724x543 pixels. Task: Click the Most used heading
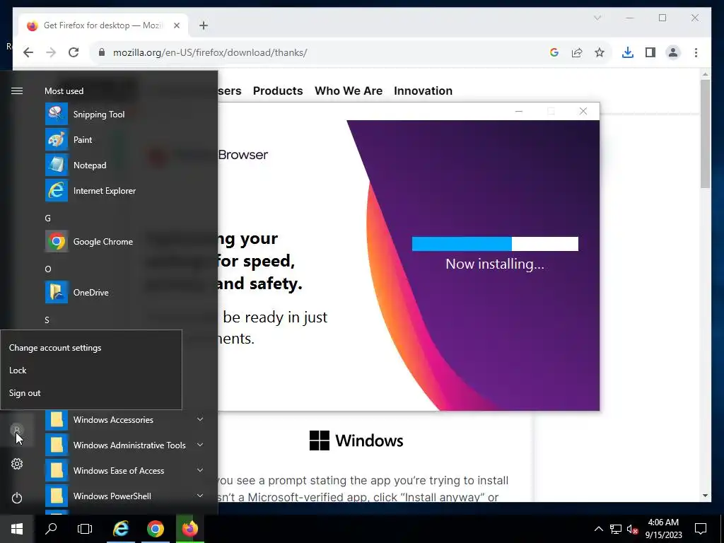64,90
